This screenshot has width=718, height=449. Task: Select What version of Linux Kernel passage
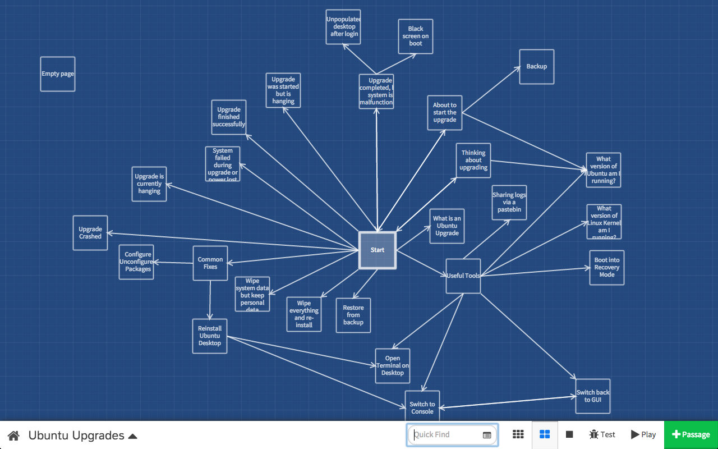coord(604,222)
